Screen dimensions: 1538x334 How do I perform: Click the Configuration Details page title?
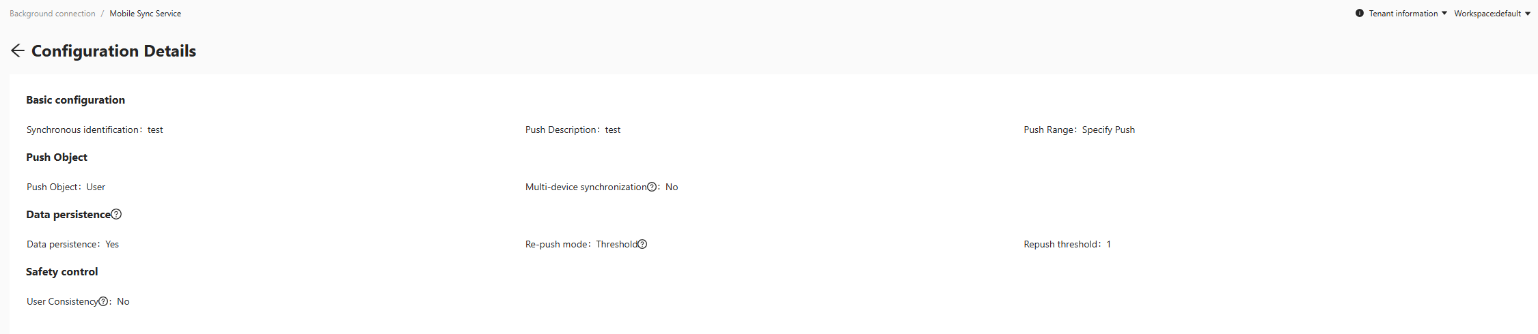pos(113,51)
